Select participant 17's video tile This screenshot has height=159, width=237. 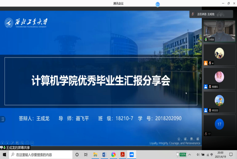[220, 126]
